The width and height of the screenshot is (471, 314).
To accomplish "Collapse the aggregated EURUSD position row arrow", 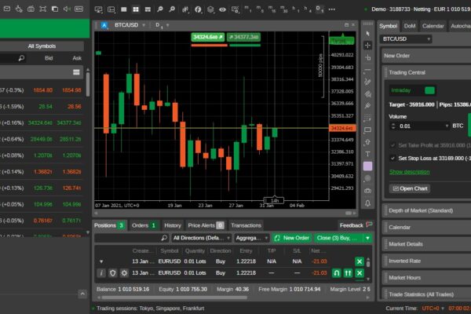I will pos(101,261).
